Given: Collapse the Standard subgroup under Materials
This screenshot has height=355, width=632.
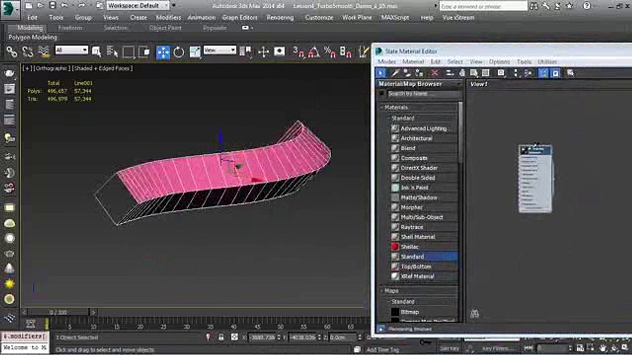Looking at the screenshot, I should click(x=388, y=118).
